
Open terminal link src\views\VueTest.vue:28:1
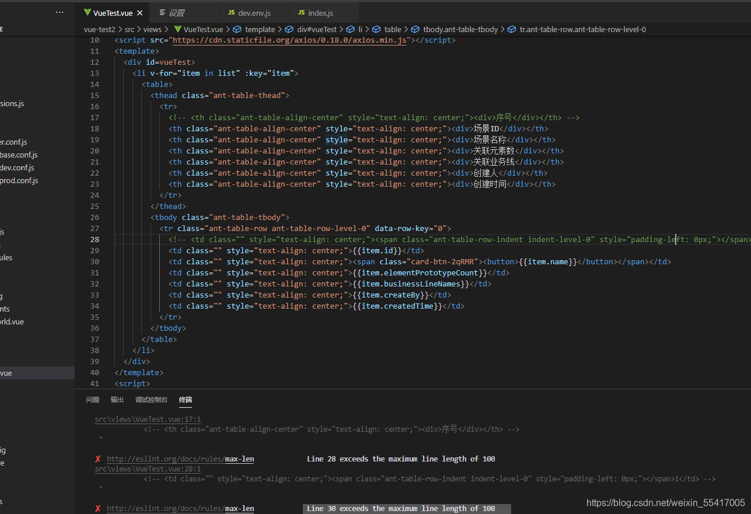coord(148,469)
